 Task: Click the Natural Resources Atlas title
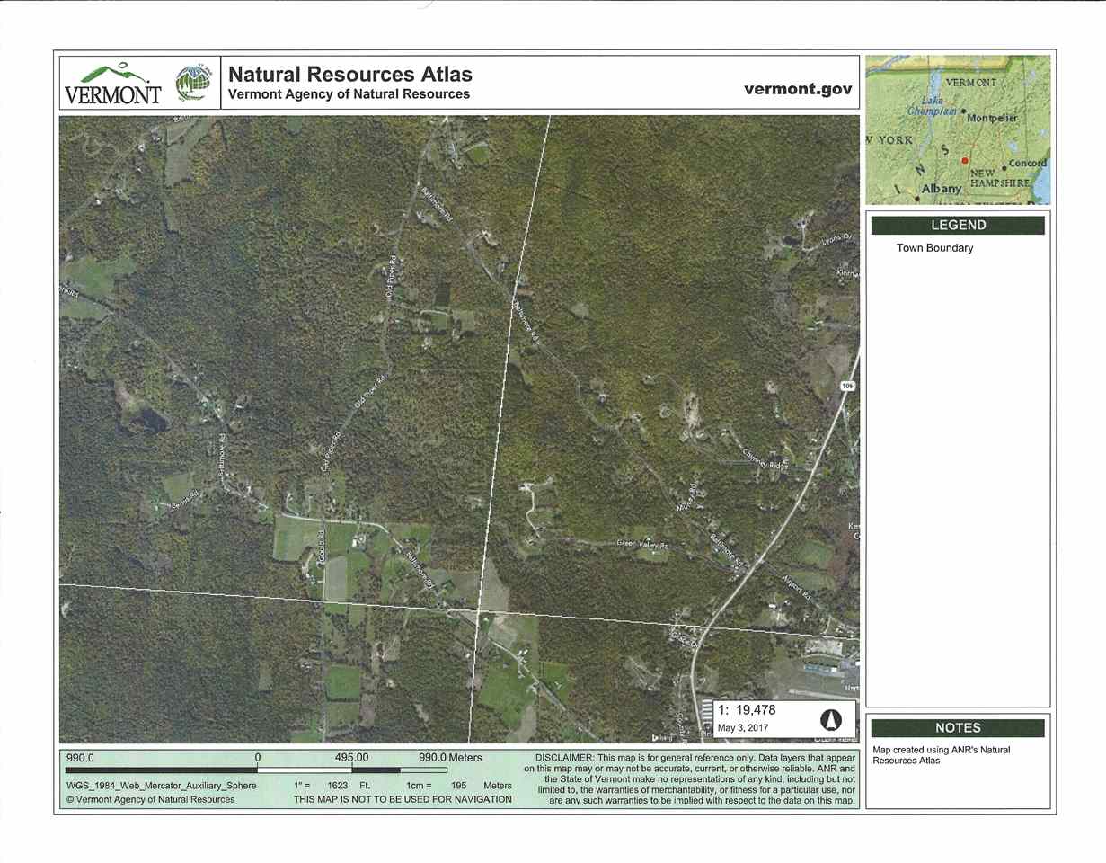point(350,74)
